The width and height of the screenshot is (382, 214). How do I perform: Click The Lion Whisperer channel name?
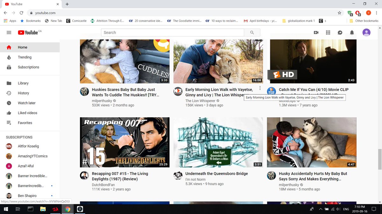point(201,101)
